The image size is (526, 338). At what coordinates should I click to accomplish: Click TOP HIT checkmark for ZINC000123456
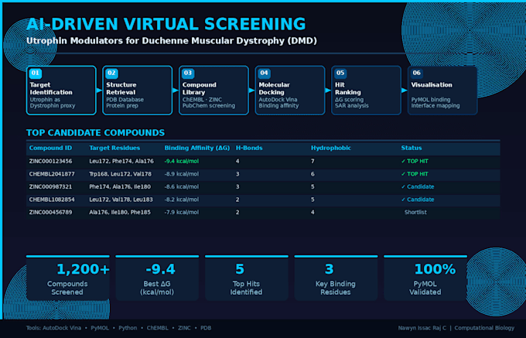pyautogui.click(x=403, y=162)
